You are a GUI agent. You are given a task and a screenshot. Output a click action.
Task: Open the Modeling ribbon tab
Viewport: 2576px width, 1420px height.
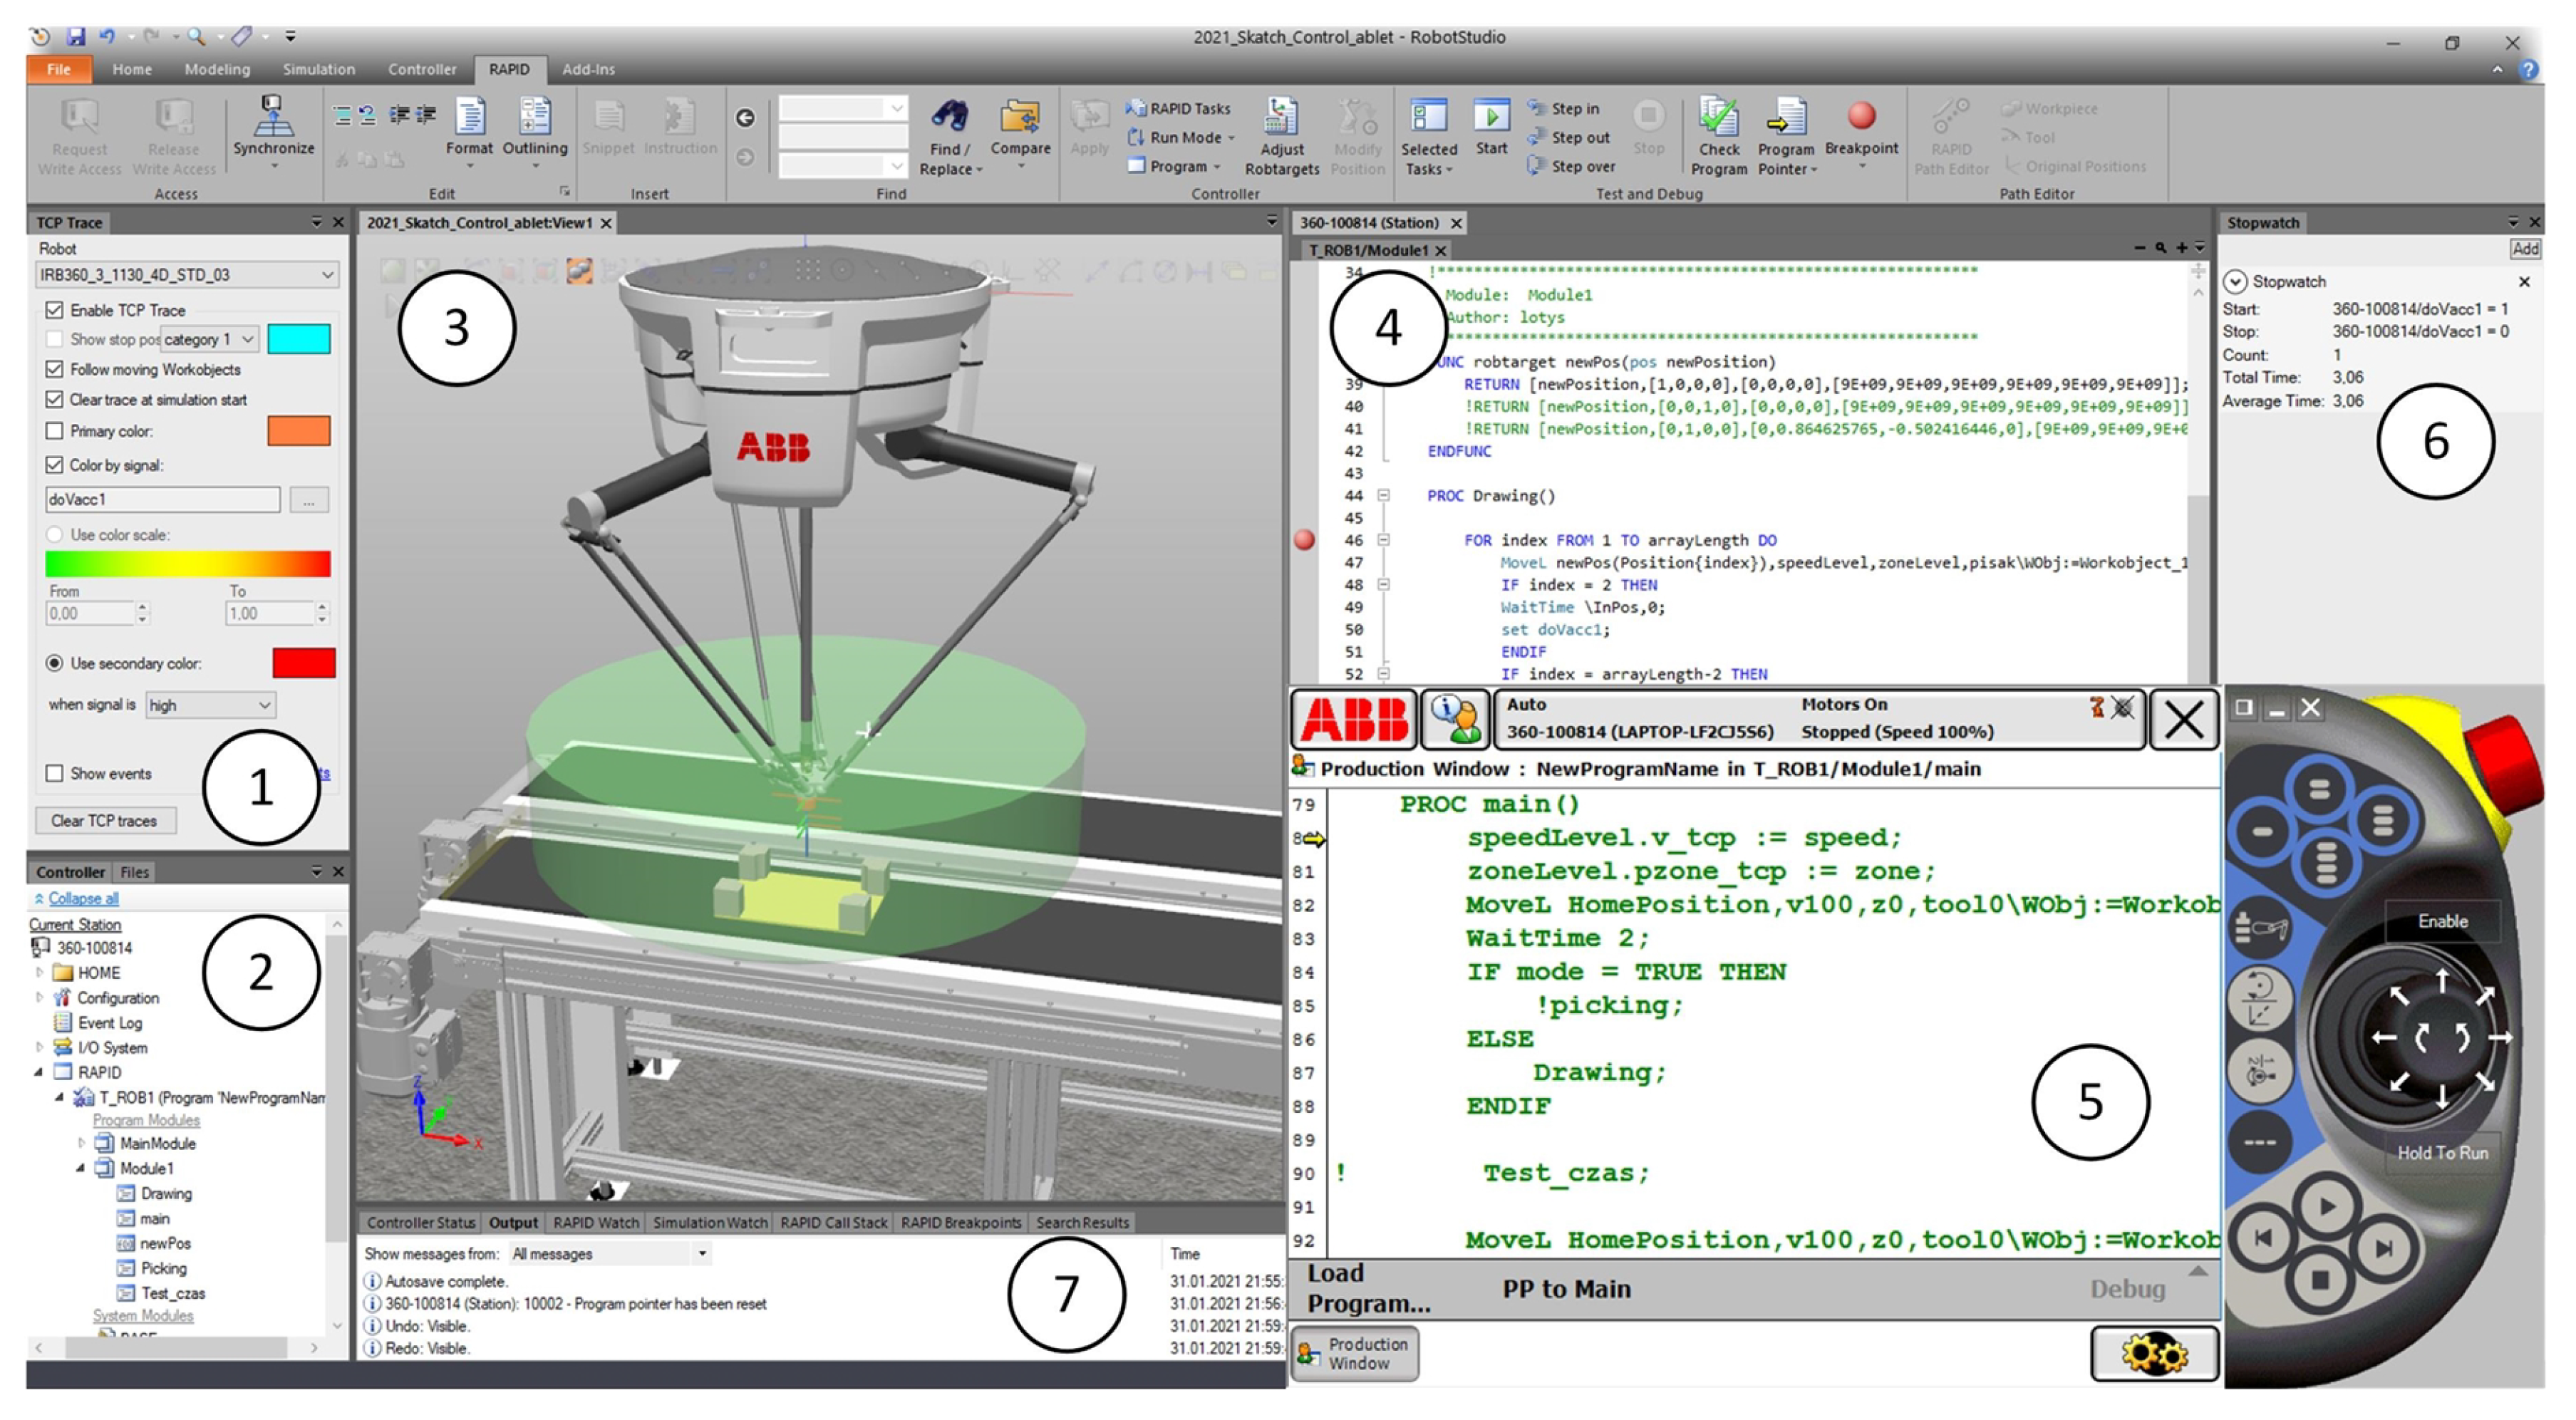pos(217,69)
